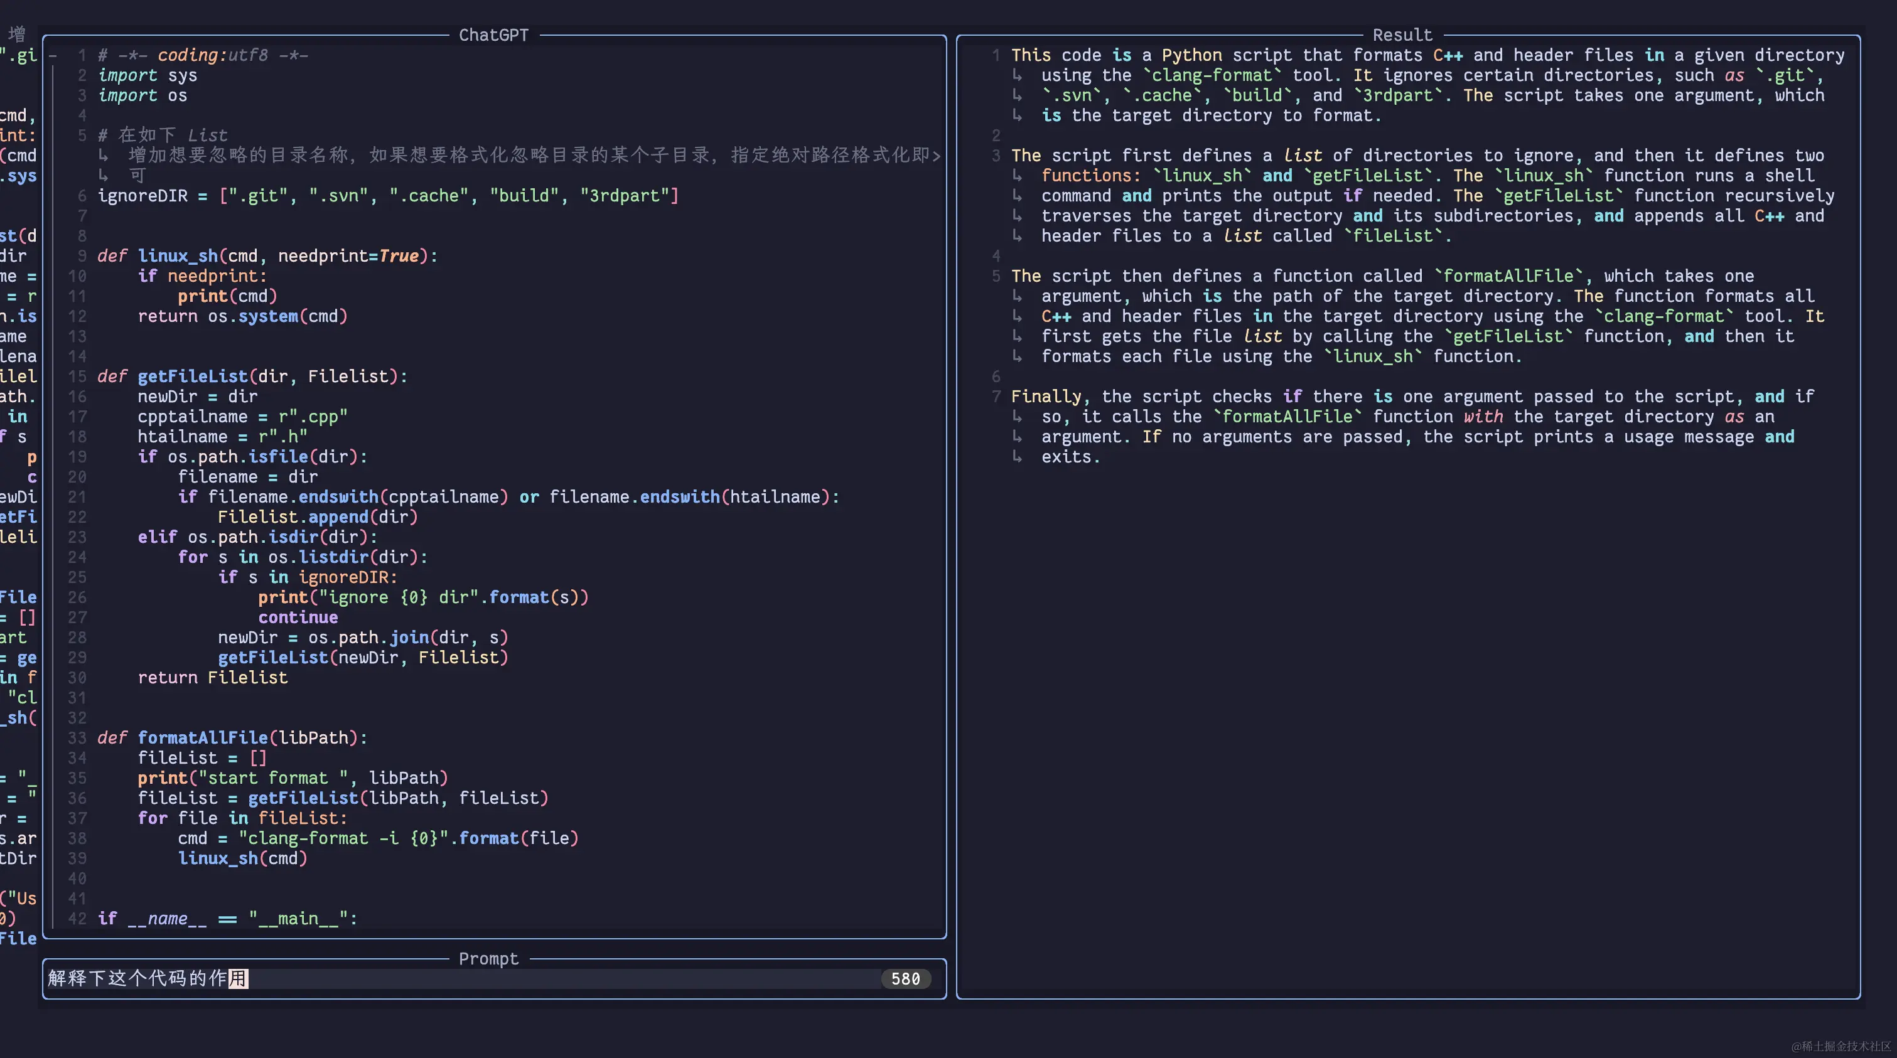Click Result paragraph starting 'This code is a Python'

coord(1428,85)
